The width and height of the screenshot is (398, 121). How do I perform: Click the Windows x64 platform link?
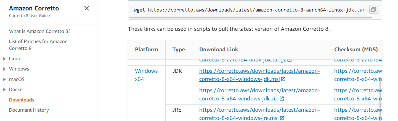click(x=146, y=75)
